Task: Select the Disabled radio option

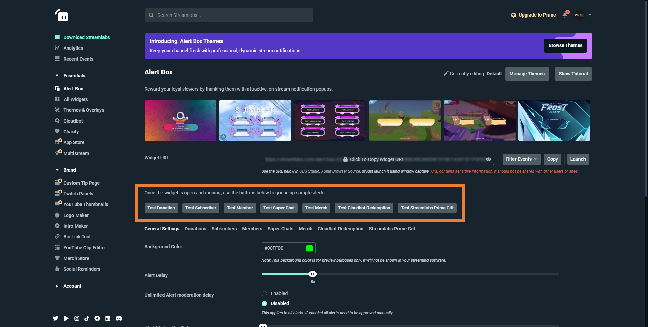Action: [x=264, y=304]
